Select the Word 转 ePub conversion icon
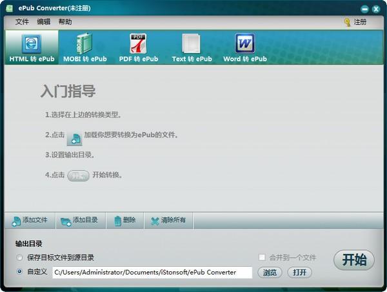 click(244, 45)
